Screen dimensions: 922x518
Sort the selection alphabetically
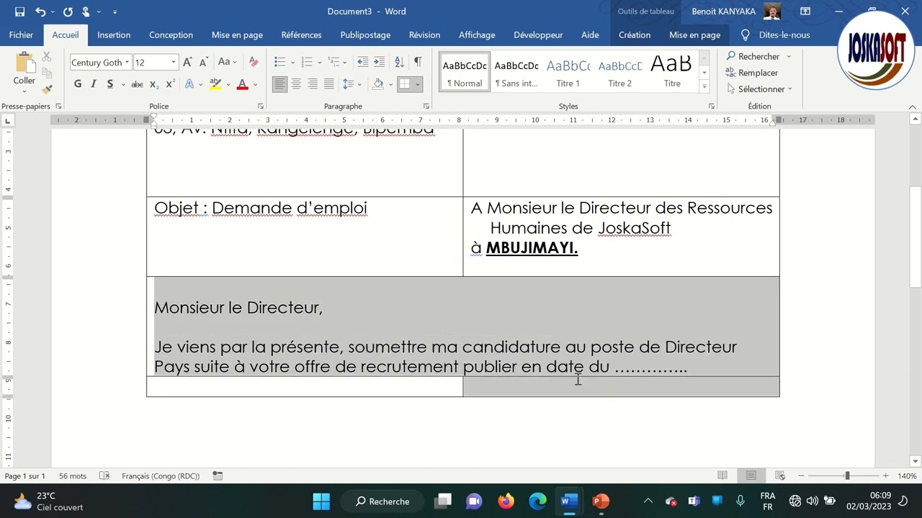tap(400, 62)
